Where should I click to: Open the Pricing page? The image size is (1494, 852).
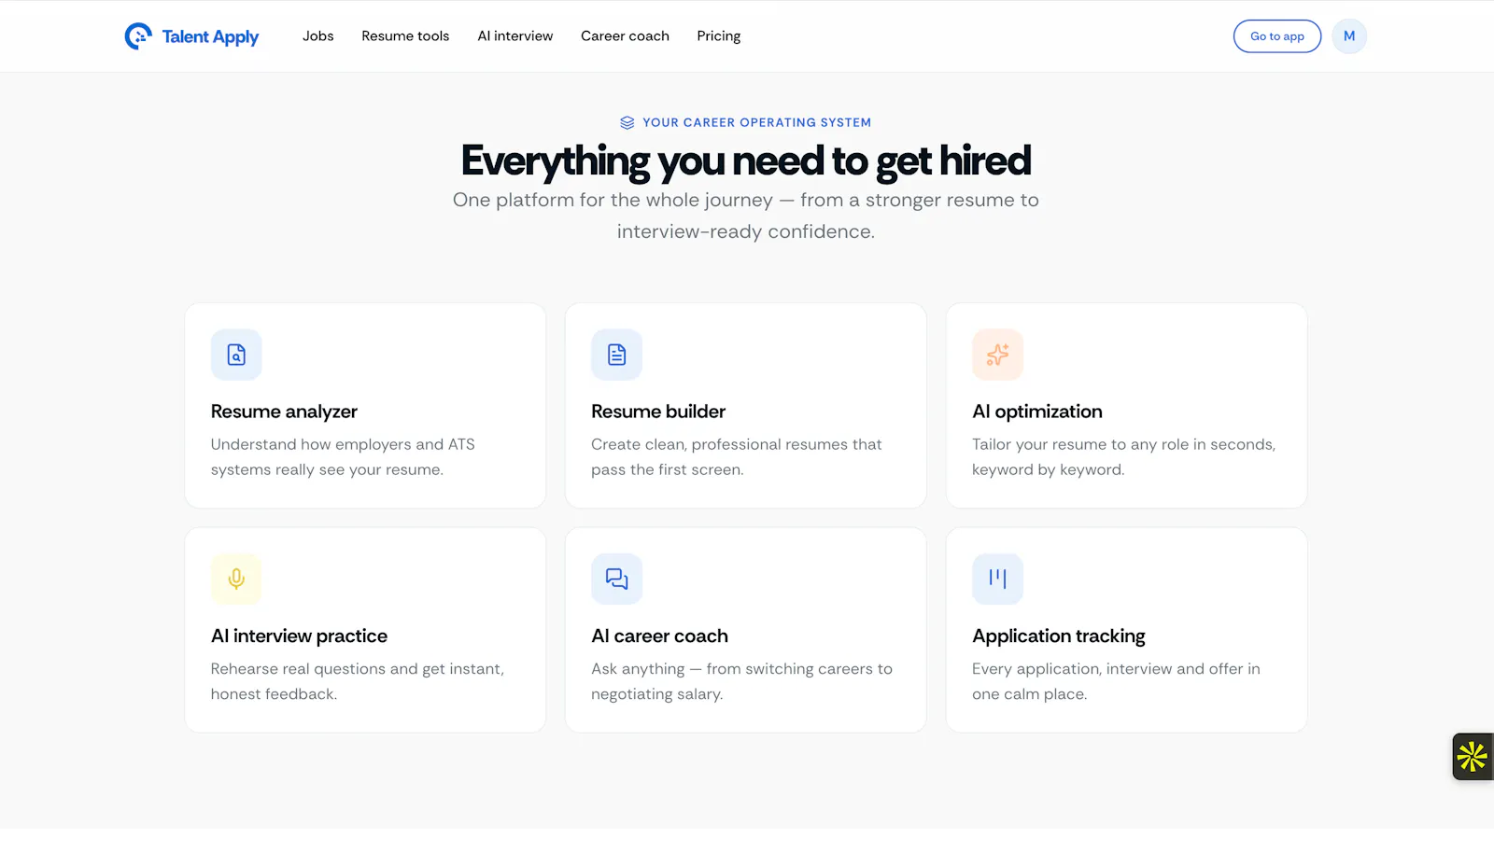tap(719, 36)
